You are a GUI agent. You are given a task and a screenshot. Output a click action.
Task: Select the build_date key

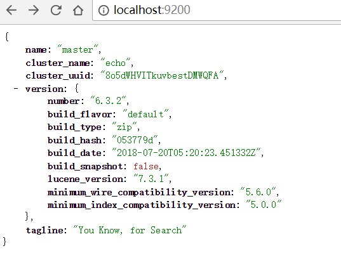coord(74,153)
